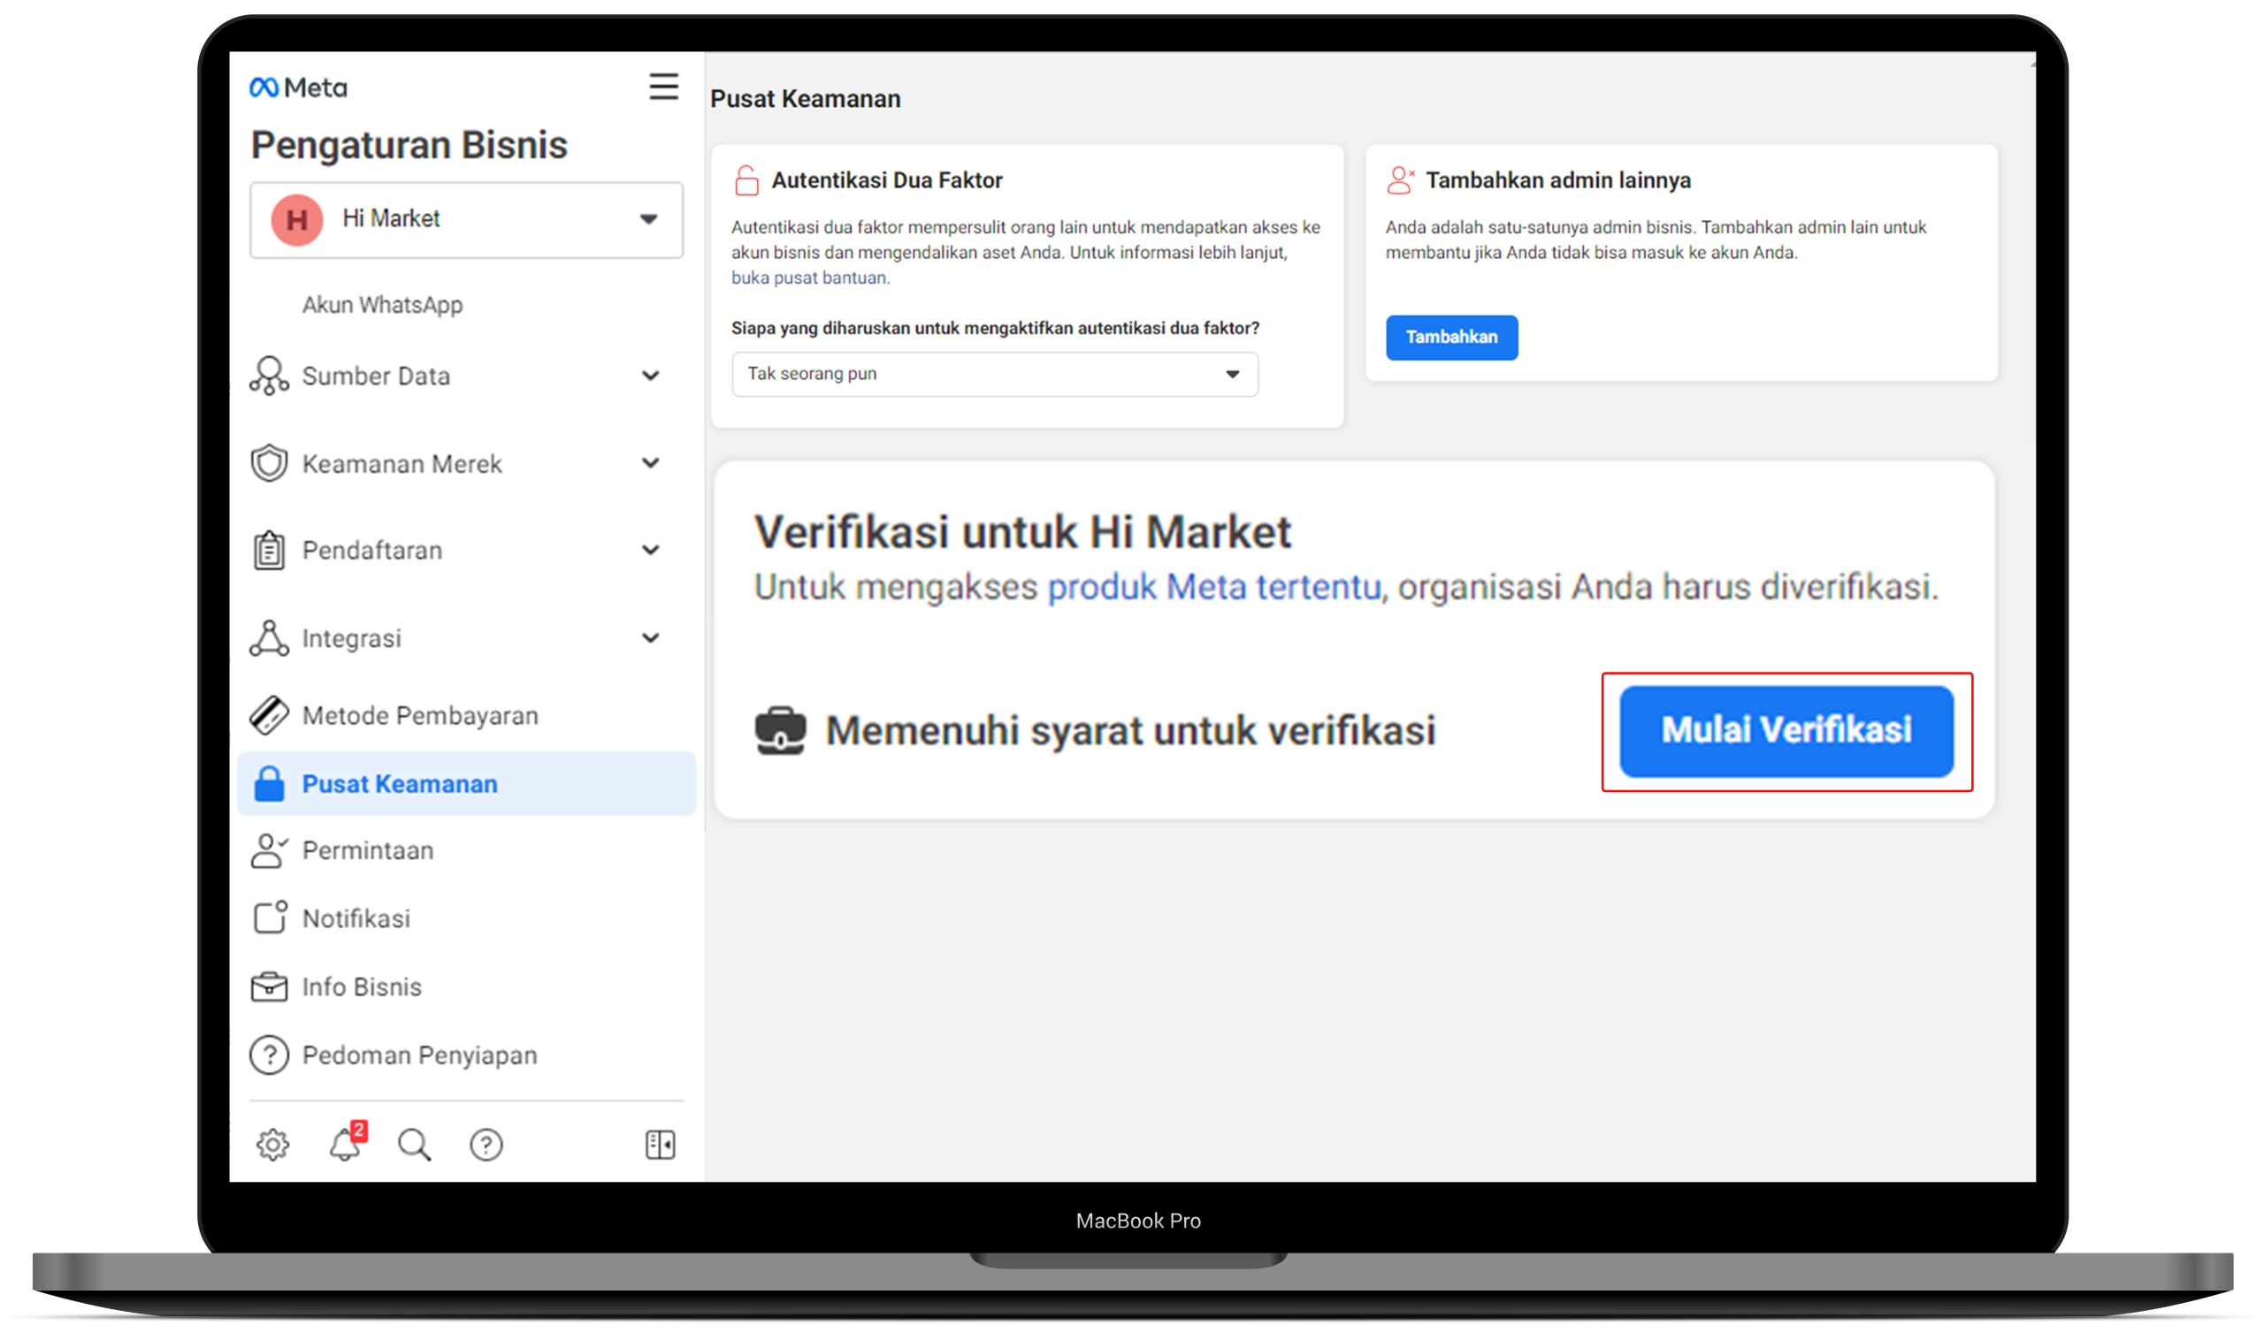Click the Pusat Keamanan page heading
Viewport: 2264px width, 1333px height.
coord(805,99)
